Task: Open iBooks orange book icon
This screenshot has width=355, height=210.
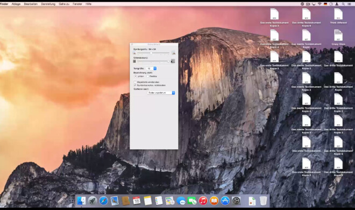Action: (214, 201)
